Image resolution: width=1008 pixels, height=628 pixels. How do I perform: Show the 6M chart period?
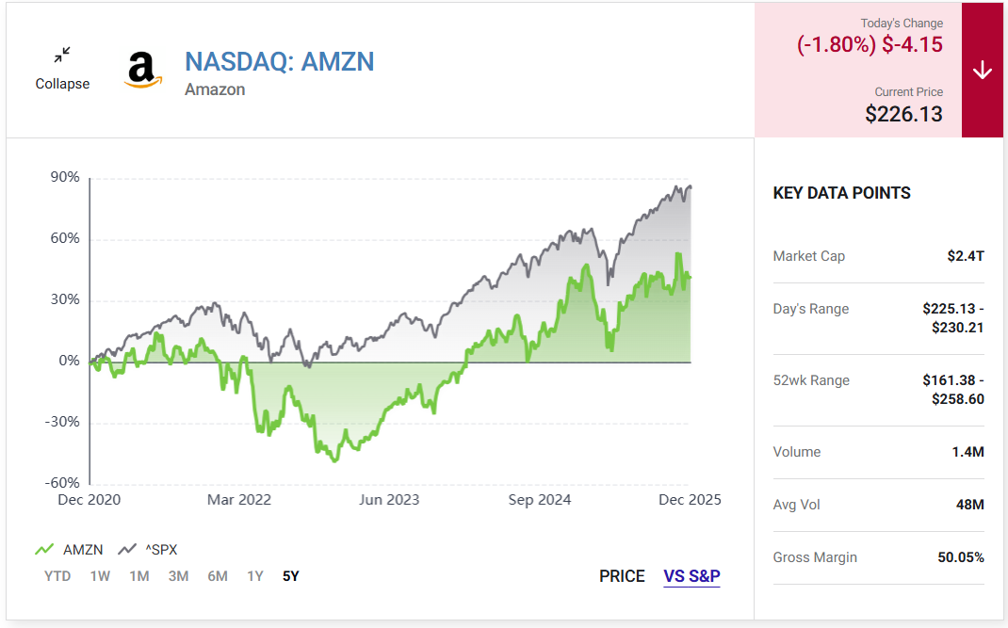pyautogui.click(x=218, y=576)
